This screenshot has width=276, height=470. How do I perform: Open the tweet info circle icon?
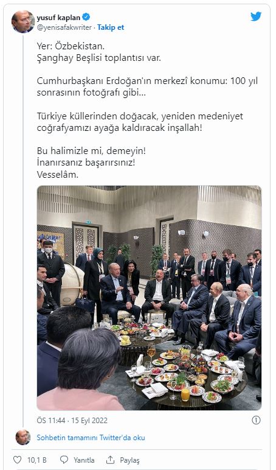[x=256, y=420]
